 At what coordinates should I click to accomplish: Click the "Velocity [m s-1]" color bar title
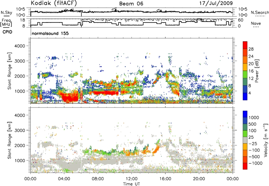[266, 140]
